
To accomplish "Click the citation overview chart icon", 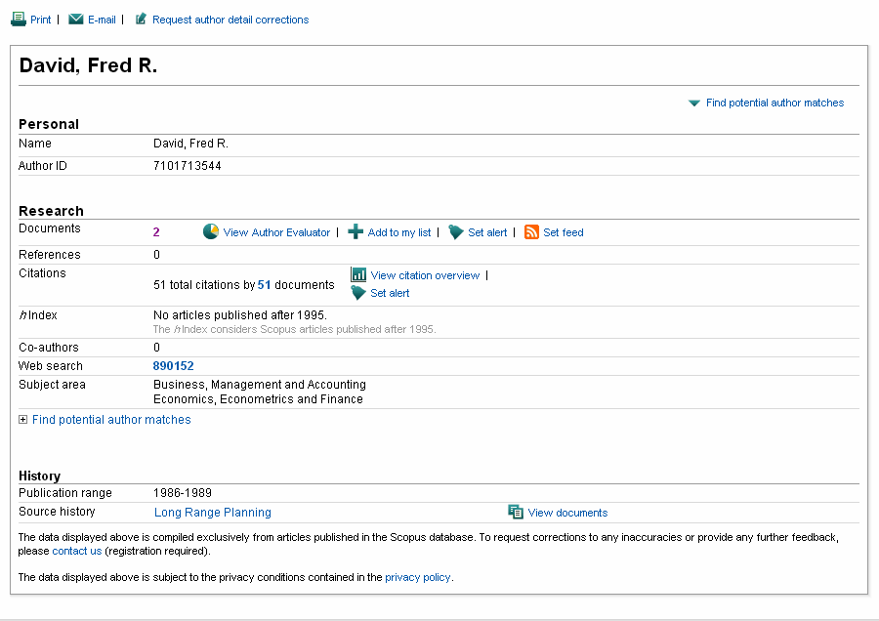I will [358, 275].
